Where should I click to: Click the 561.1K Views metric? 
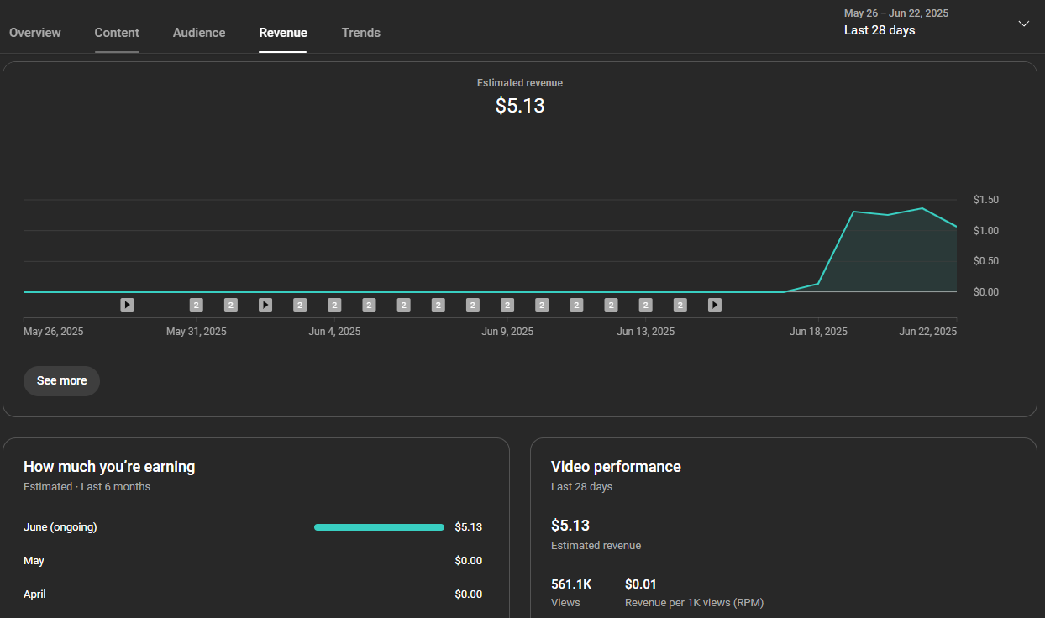click(x=571, y=592)
